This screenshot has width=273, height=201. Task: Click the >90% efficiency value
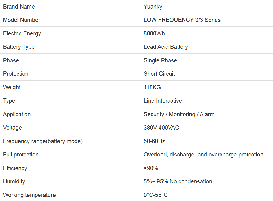pyautogui.click(x=151, y=168)
